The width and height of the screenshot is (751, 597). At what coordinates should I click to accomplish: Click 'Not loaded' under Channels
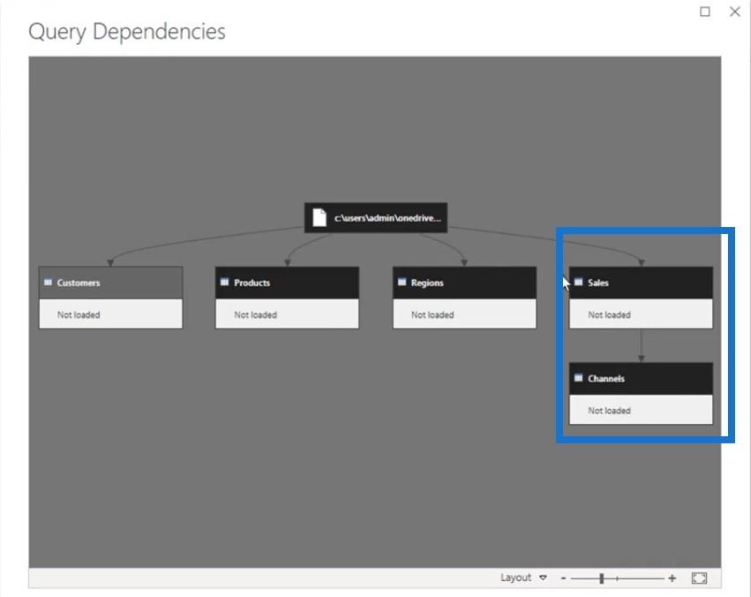point(609,411)
